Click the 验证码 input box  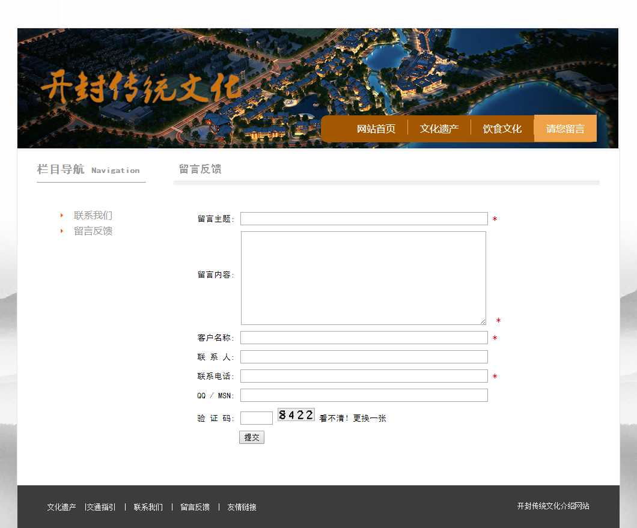(256, 418)
